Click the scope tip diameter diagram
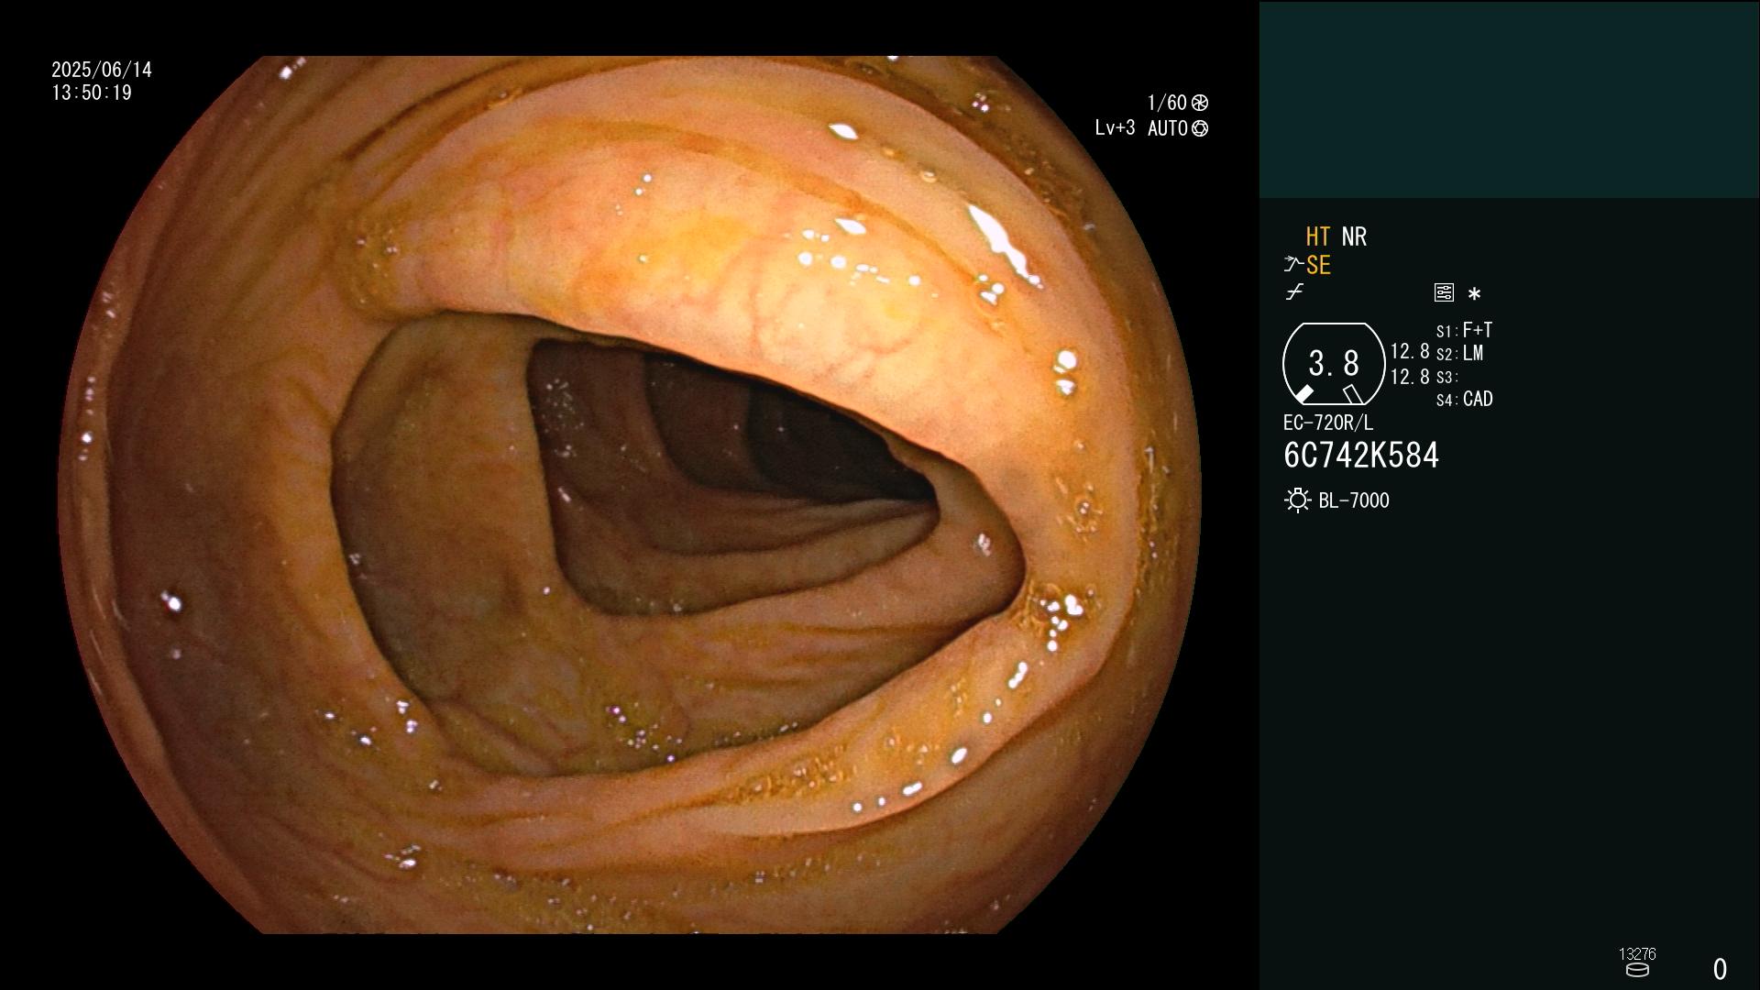Viewport: 1760px width, 990px height. click(1334, 364)
